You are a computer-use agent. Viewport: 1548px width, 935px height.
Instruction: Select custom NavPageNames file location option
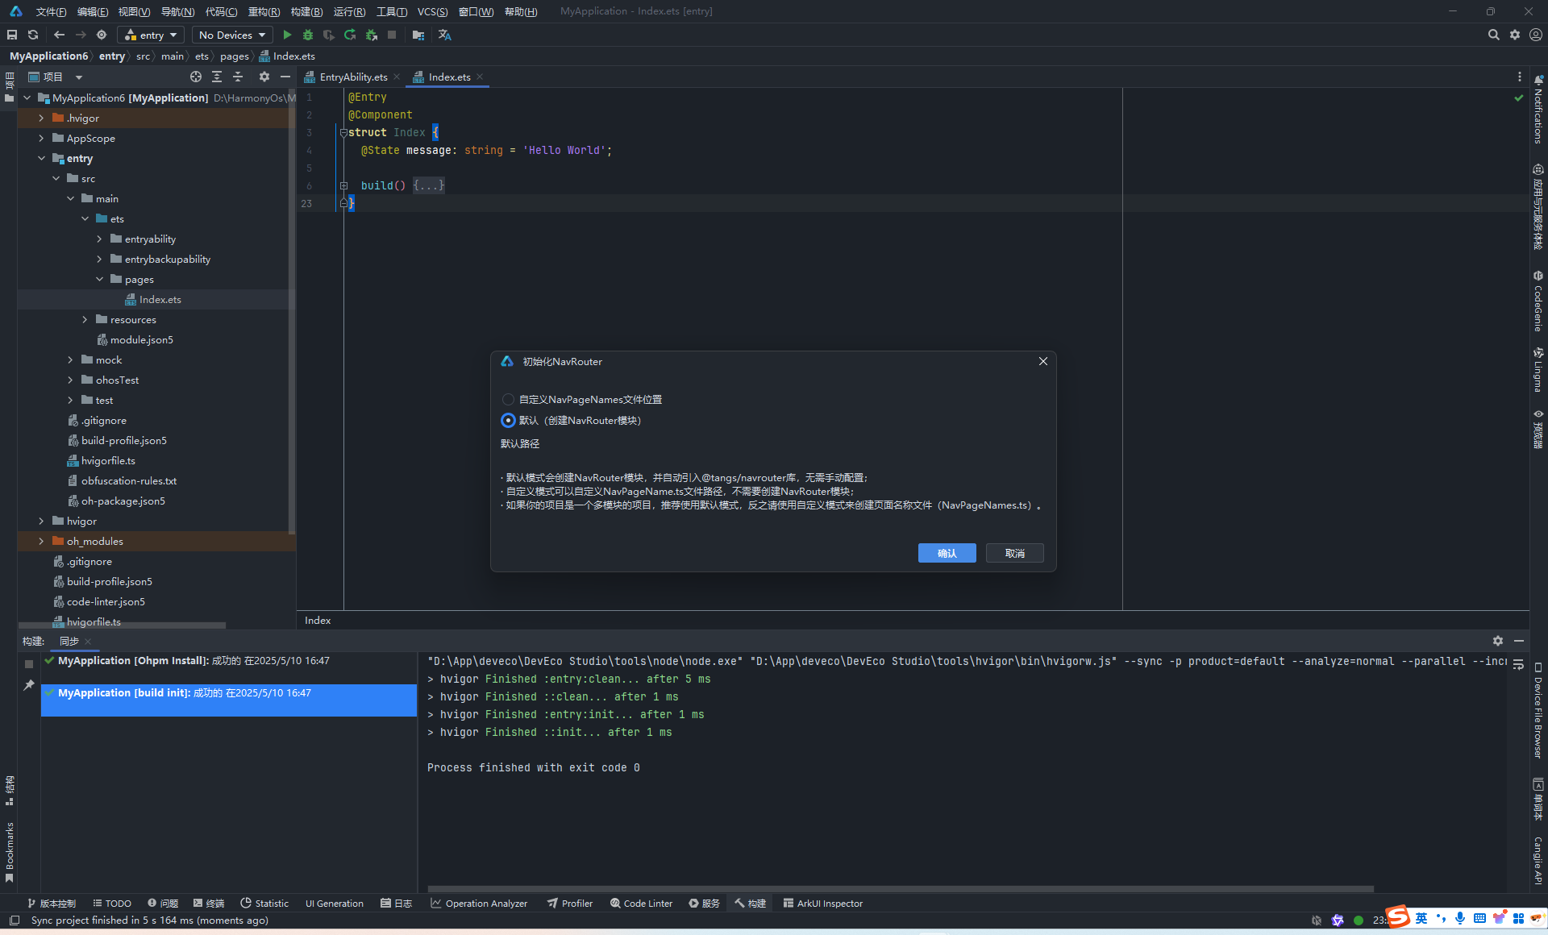(x=508, y=400)
